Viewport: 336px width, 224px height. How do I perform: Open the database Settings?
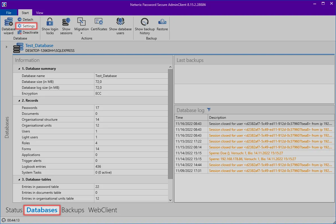click(26, 25)
